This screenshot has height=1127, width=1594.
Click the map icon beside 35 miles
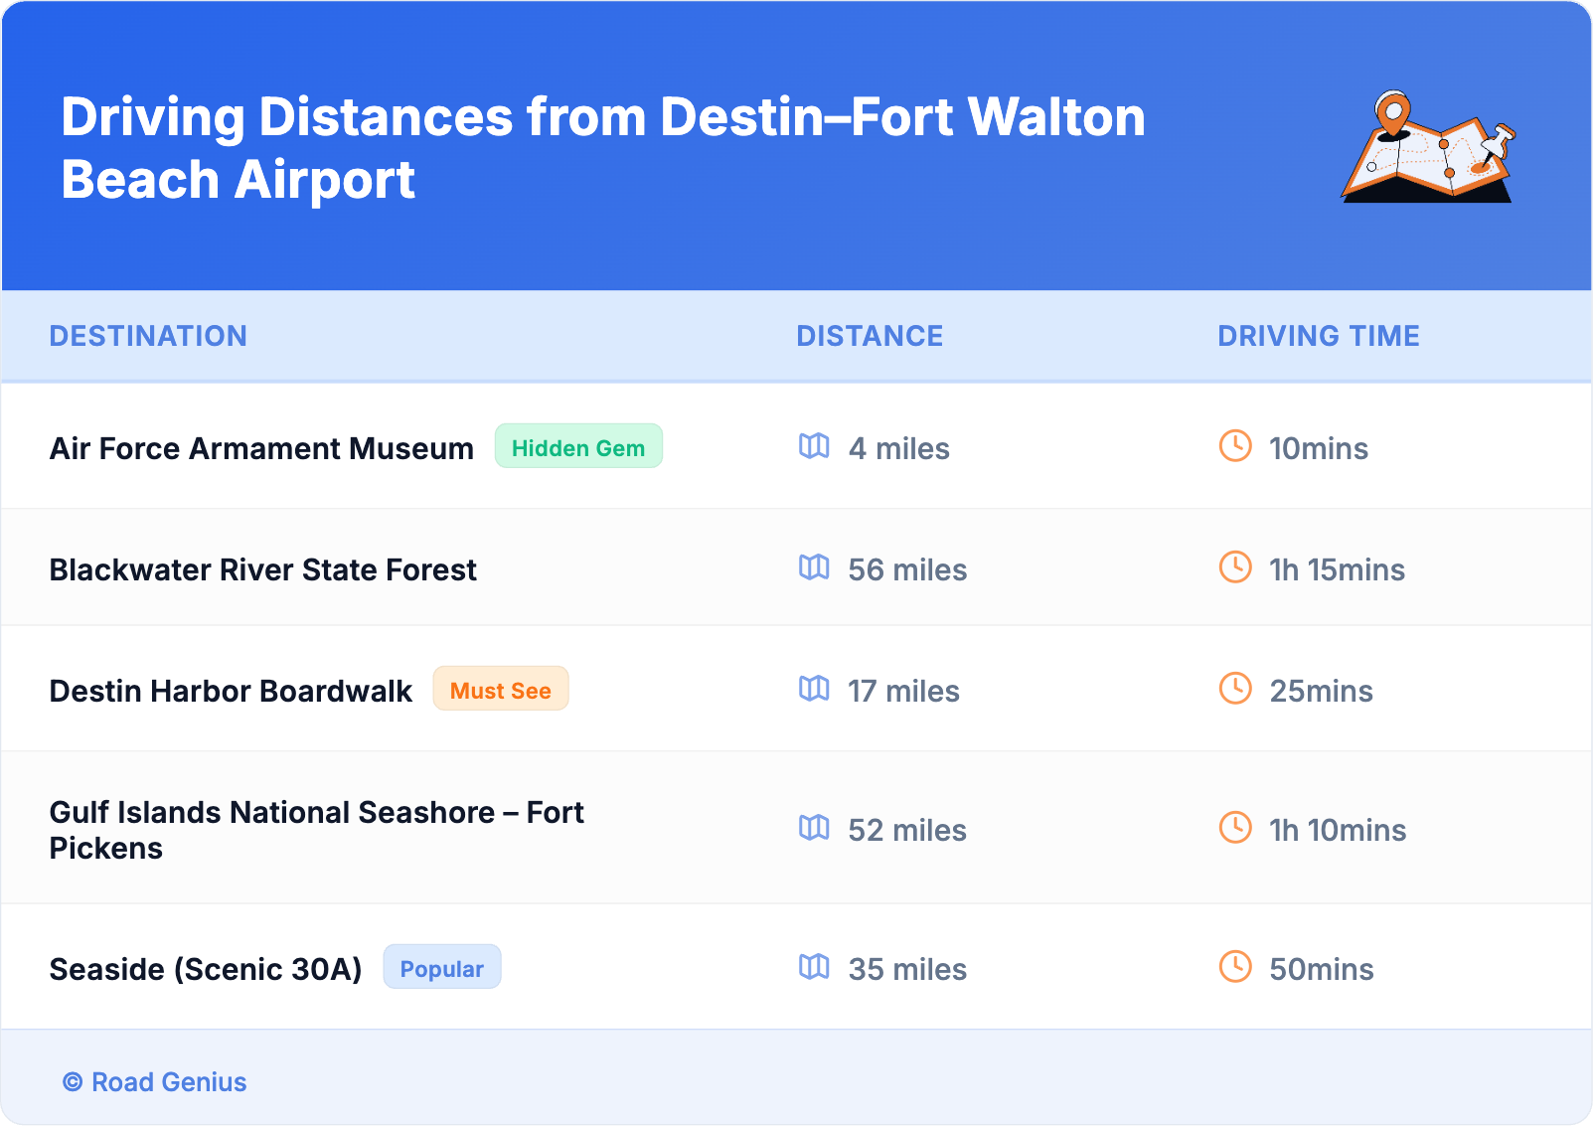coord(814,967)
